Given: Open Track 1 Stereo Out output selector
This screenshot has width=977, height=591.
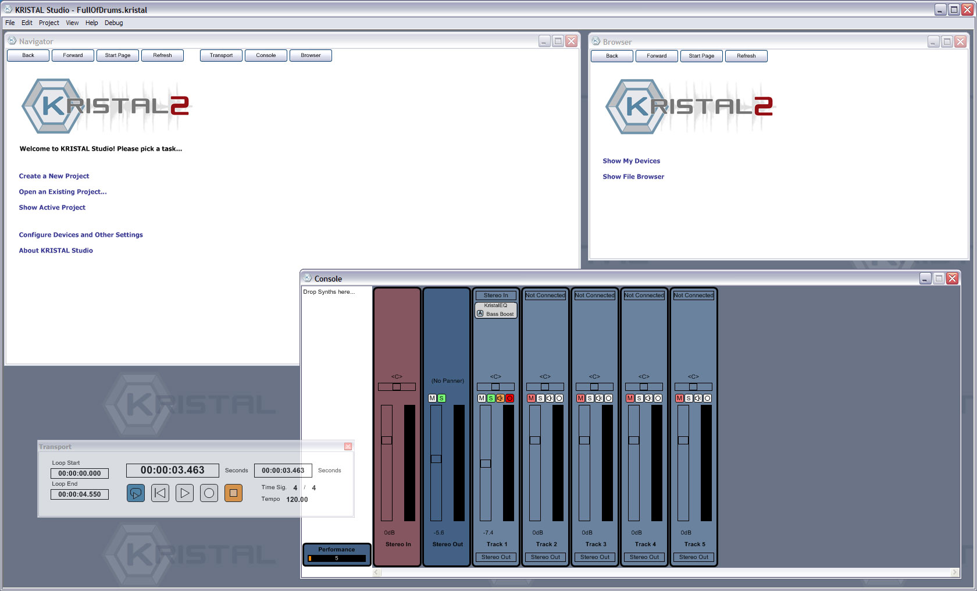Looking at the screenshot, I should click(x=496, y=557).
